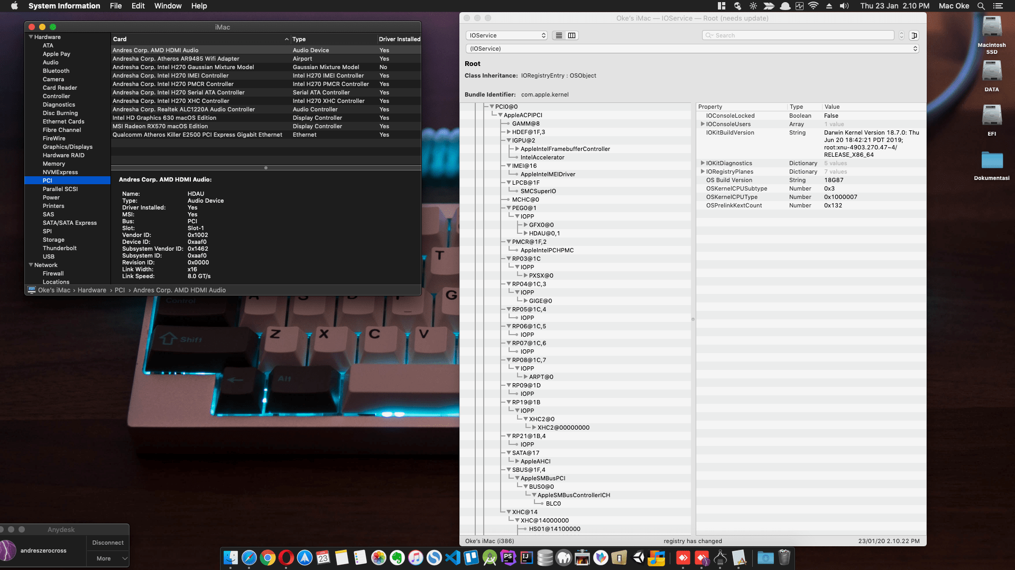Collapse the IGPU@2 registry node
Viewport: 1015px width, 570px height.
coord(509,140)
